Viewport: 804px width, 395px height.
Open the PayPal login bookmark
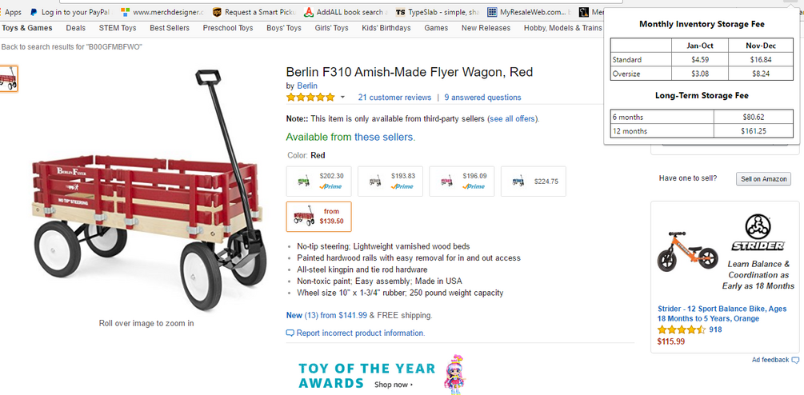pyautogui.click(x=70, y=12)
